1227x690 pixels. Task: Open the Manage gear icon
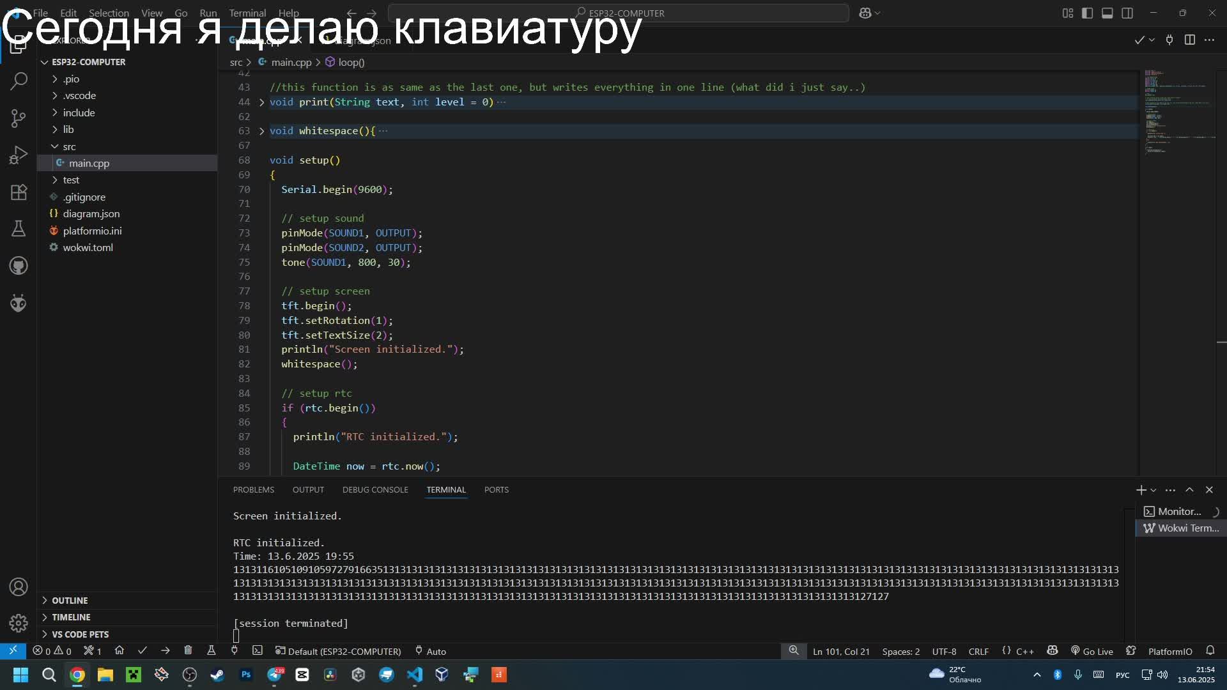coord(19,623)
